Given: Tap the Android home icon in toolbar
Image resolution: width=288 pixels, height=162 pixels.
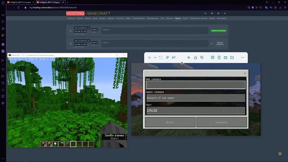Looking at the screenshot, I should (x=195, y=58).
